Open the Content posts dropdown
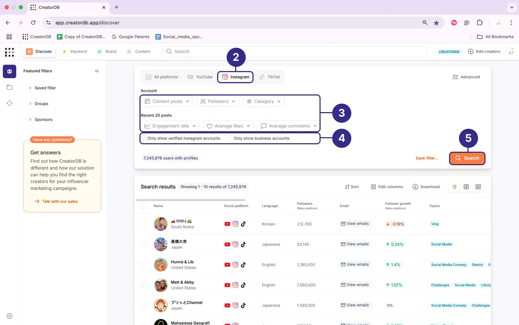 click(167, 101)
